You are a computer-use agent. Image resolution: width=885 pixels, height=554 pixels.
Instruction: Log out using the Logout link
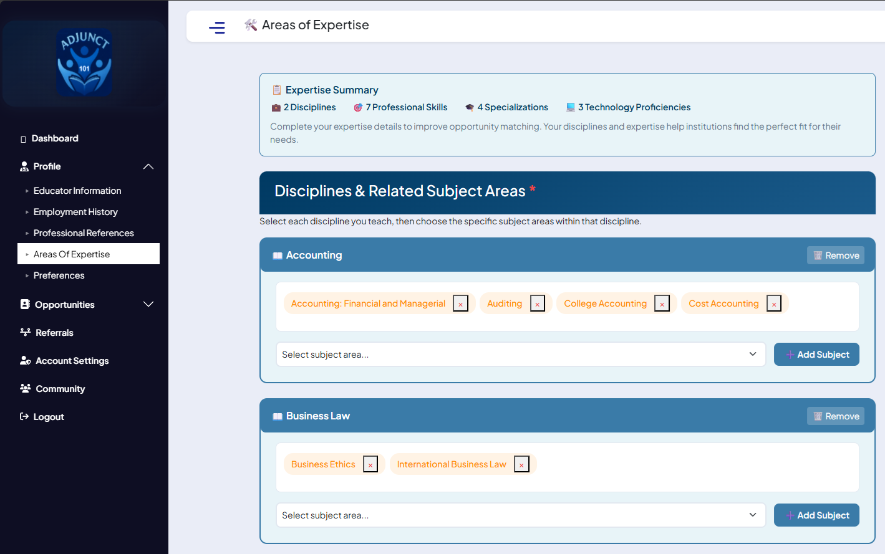coord(48,417)
